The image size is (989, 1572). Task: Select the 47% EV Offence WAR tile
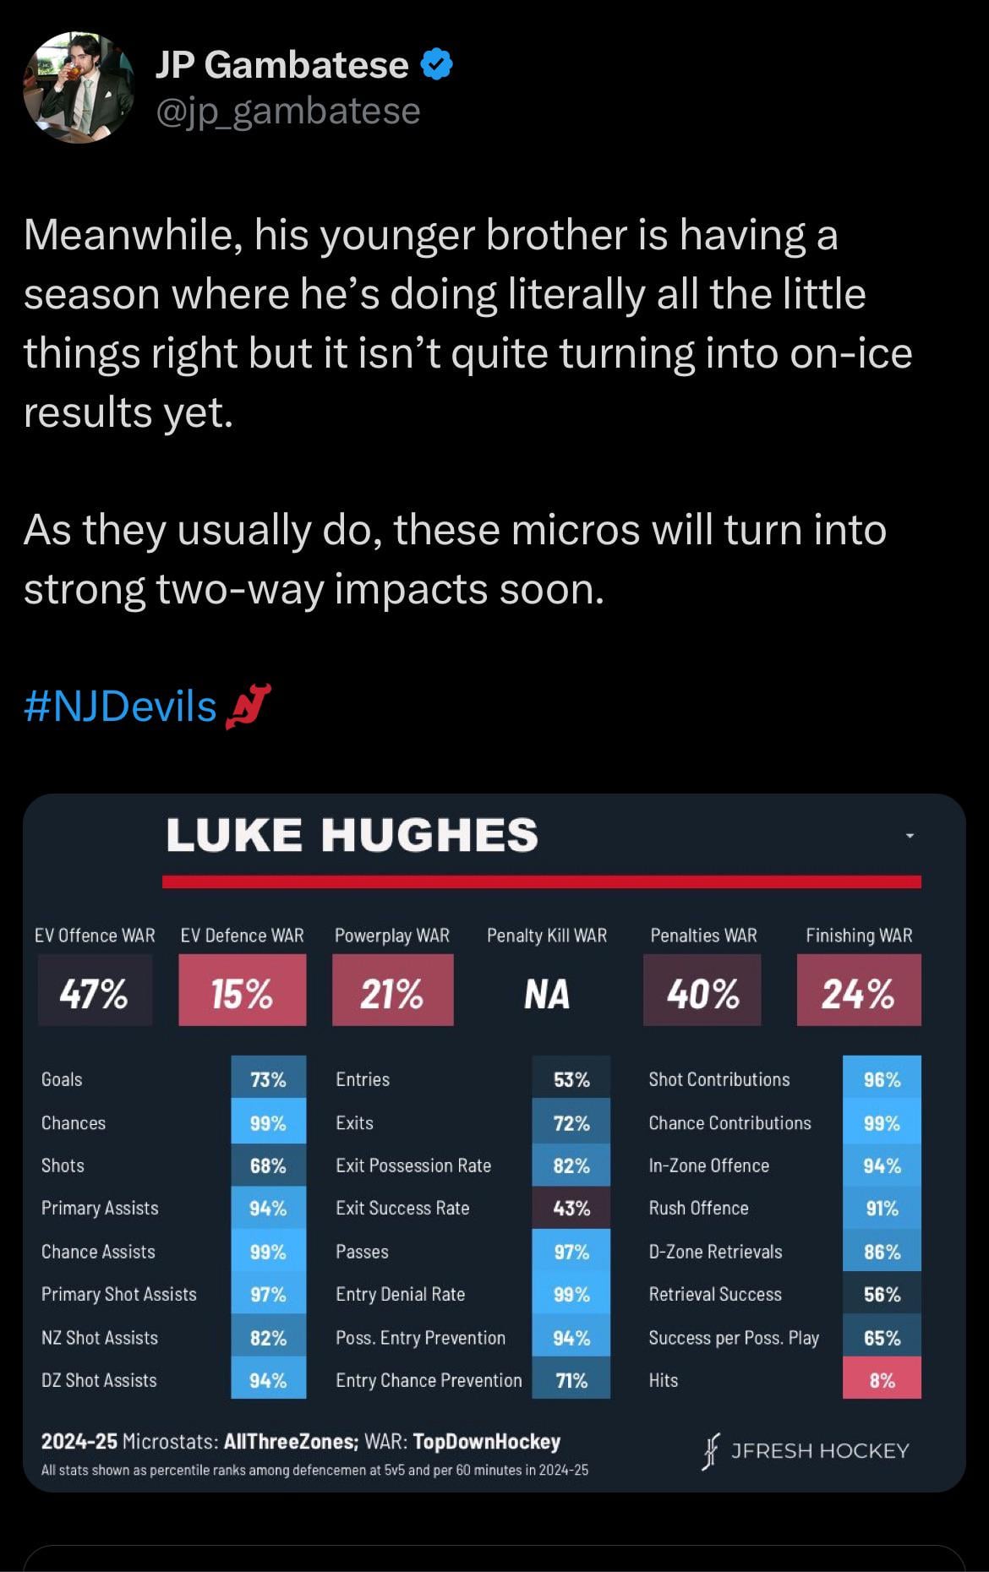[x=95, y=991]
